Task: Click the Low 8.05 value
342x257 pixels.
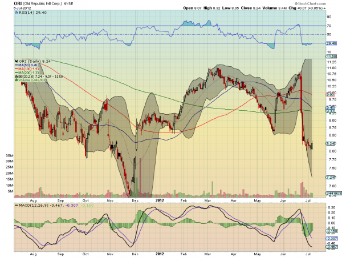Action: click(230, 8)
